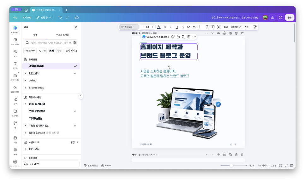This screenshot has height=181, width=305.
Task: Open the 요소 elements sidebar panel
Action: click(x=15, y=53)
